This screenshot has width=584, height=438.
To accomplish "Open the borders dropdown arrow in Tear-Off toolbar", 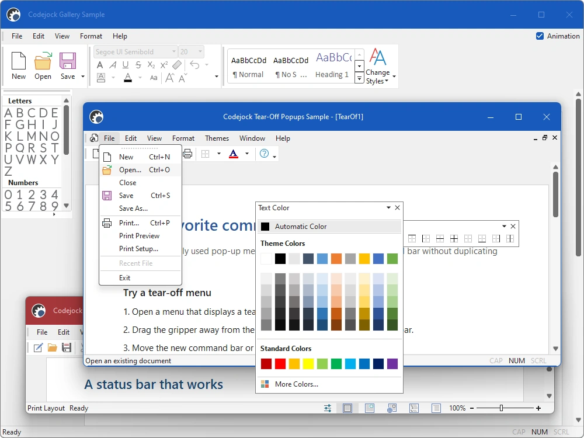I will [218, 154].
